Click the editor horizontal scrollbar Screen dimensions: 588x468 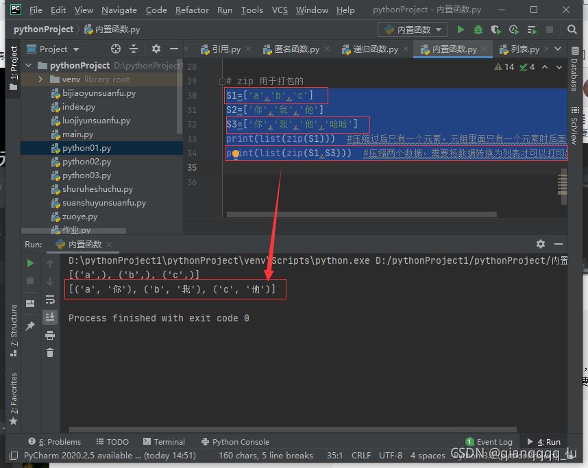pyautogui.click(x=361, y=214)
